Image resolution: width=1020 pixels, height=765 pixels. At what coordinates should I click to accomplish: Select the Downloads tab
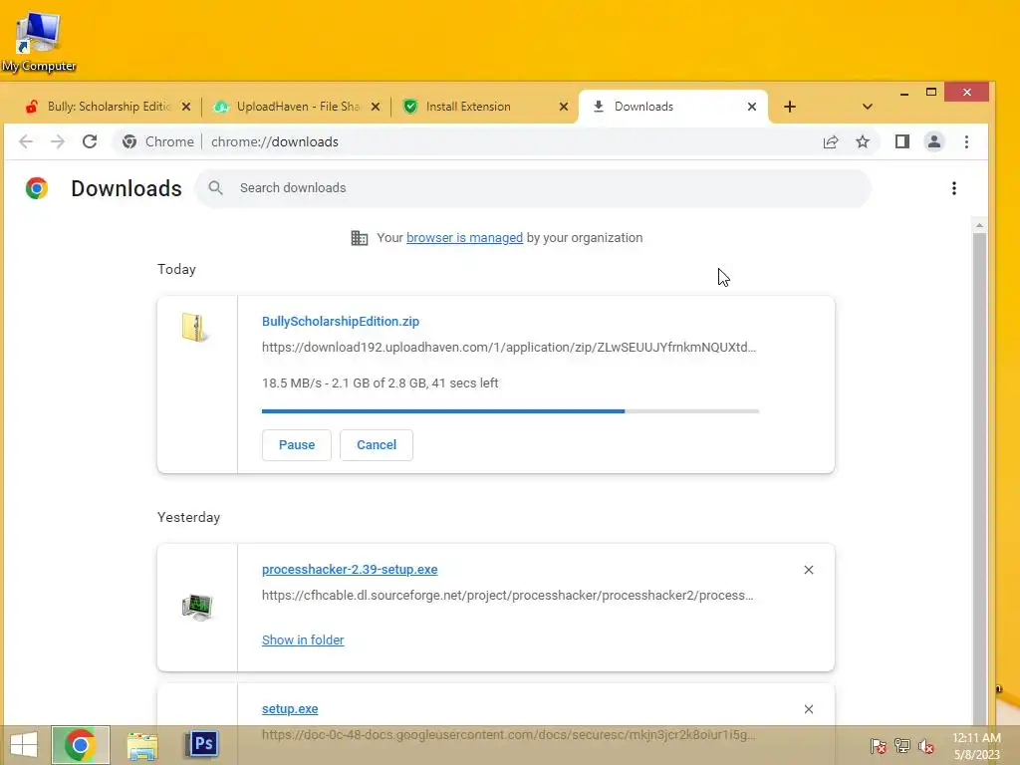tap(673, 107)
